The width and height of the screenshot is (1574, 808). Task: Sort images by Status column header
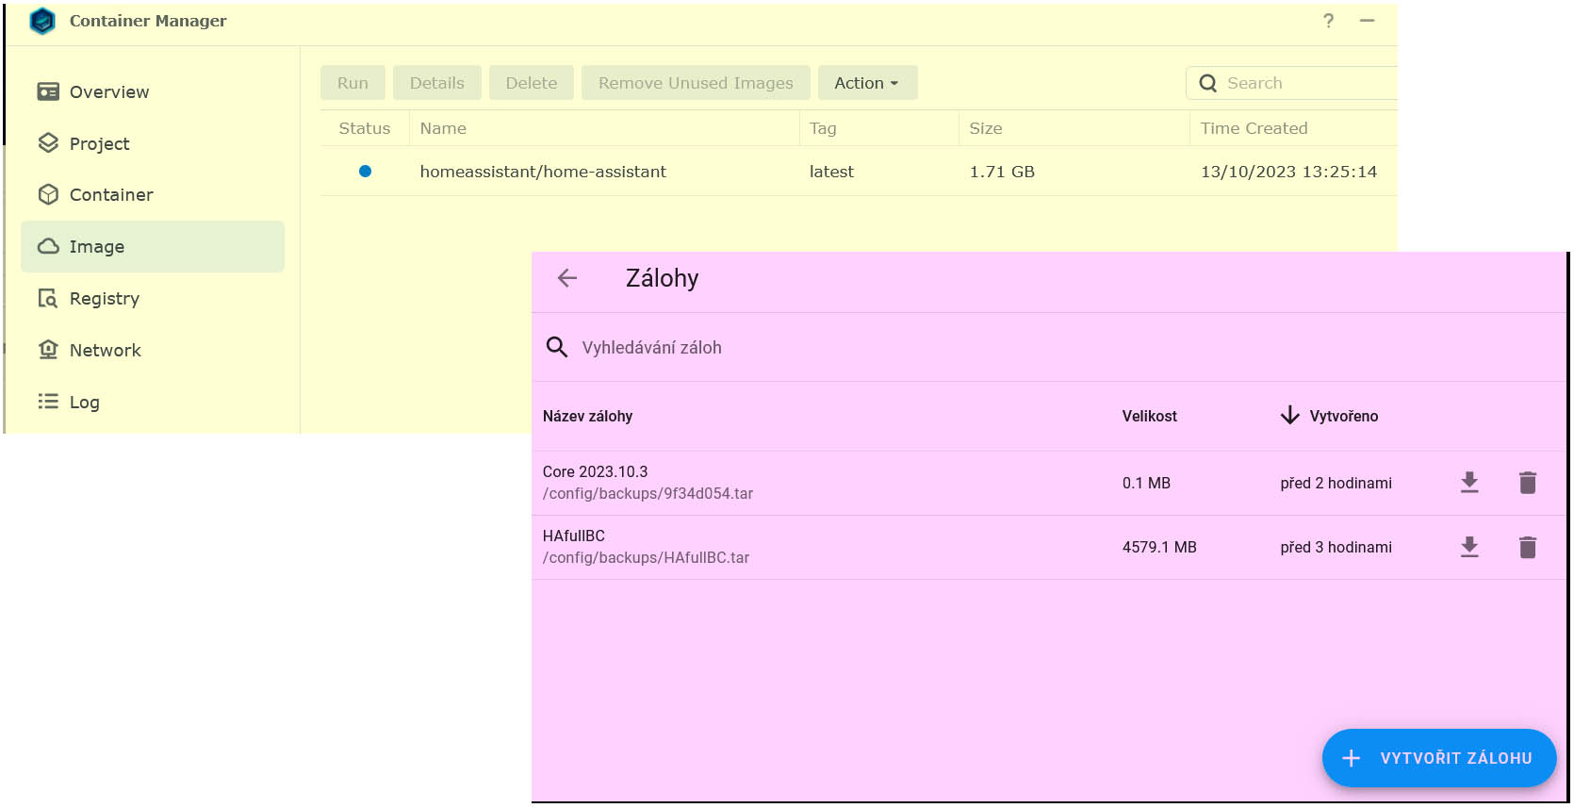(x=365, y=128)
